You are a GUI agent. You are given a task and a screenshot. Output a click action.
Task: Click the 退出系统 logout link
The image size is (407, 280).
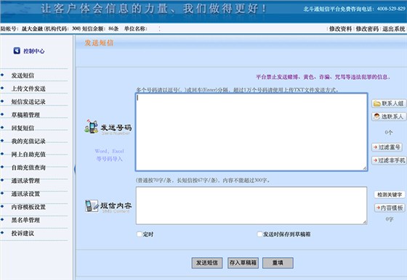[x=393, y=29]
